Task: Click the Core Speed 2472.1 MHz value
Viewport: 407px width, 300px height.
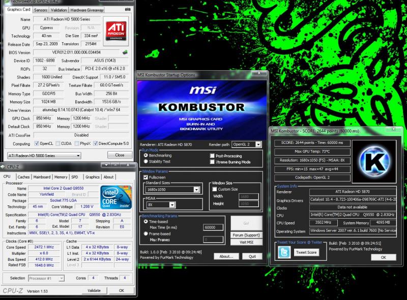Action: tap(44, 247)
